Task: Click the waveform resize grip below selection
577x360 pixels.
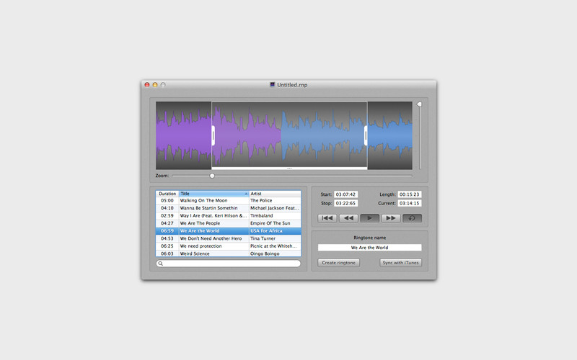Action: coord(289,168)
